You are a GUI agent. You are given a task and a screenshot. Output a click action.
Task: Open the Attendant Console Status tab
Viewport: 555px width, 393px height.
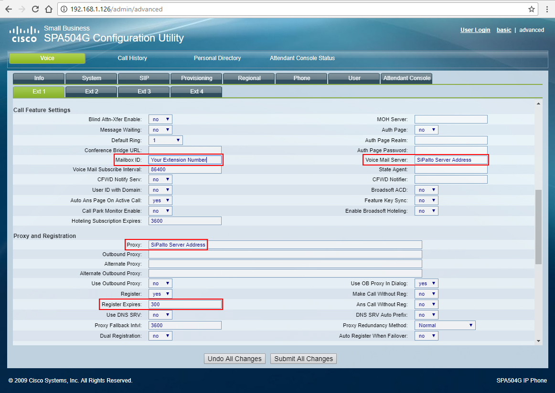(302, 58)
